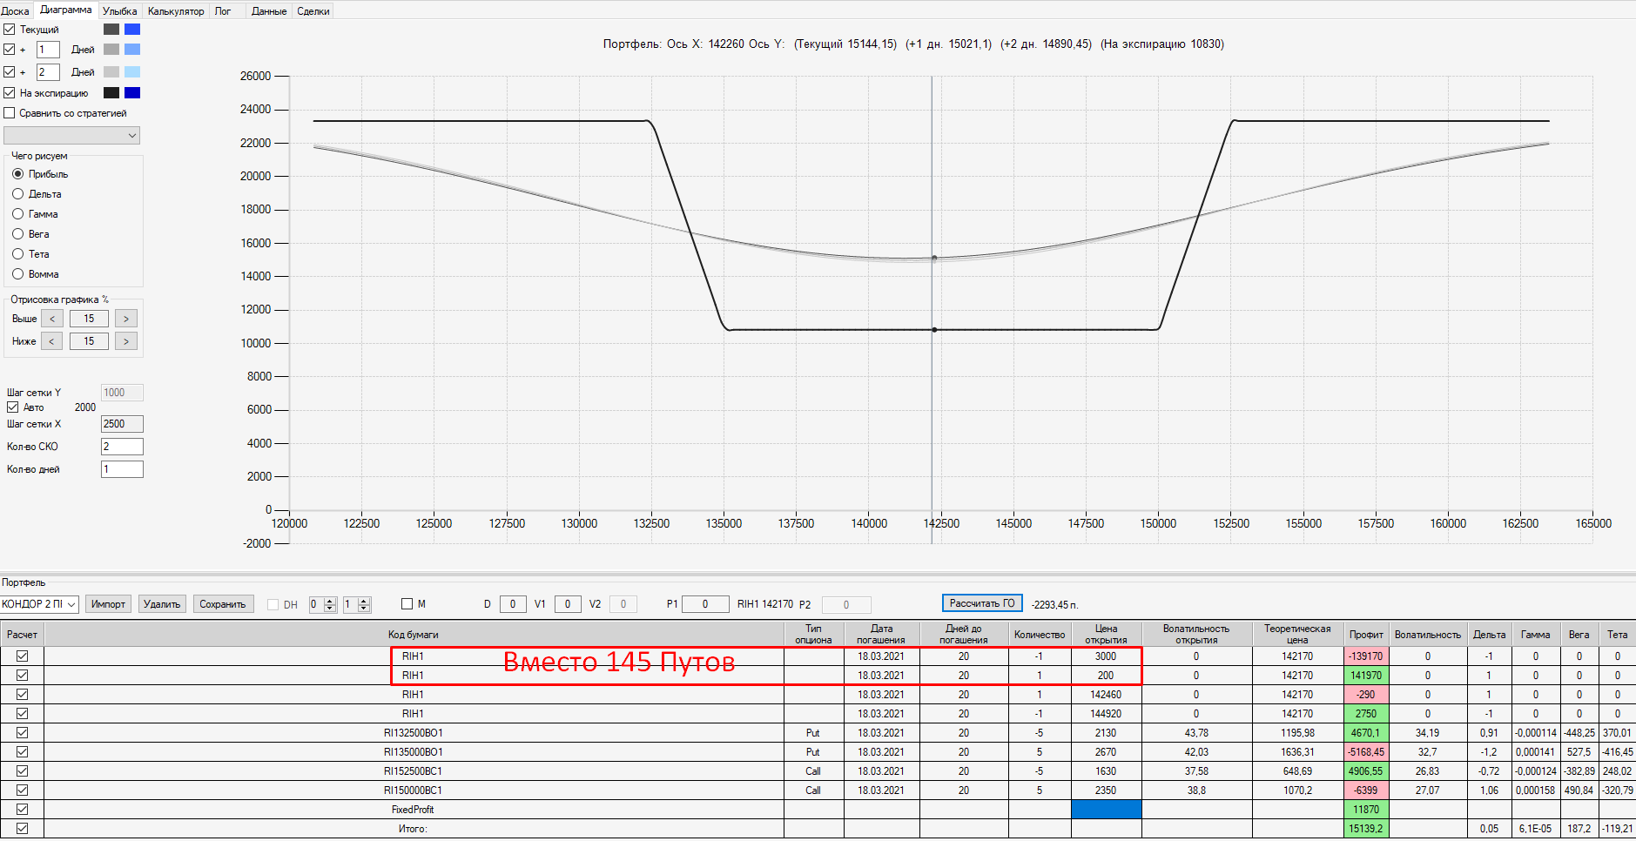Click the blue color swatch beside Текущий
Viewport: 1636px width, 841px height.
coord(132,30)
